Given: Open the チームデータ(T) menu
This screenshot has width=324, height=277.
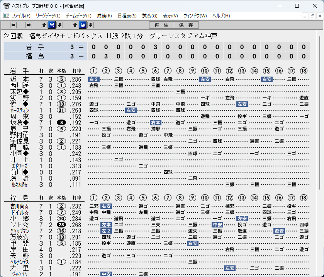Looking at the screenshot, I should [x=79, y=16].
